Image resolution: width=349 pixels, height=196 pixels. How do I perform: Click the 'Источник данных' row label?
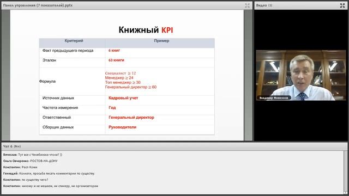pyautogui.click(x=58, y=98)
